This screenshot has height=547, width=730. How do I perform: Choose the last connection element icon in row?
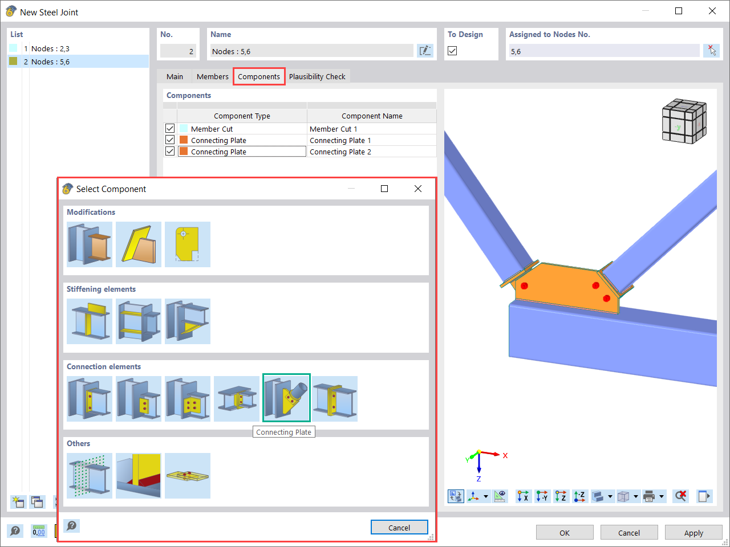(335, 399)
